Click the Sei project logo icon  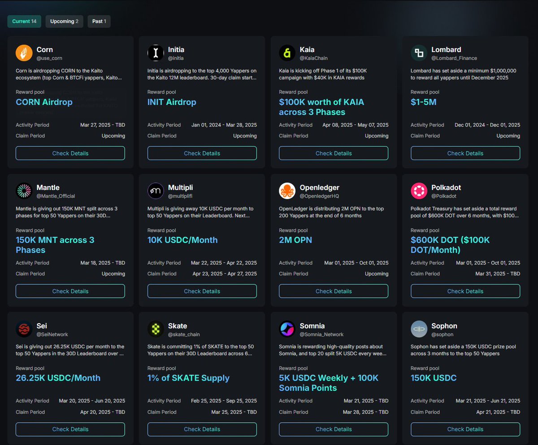[24, 329]
